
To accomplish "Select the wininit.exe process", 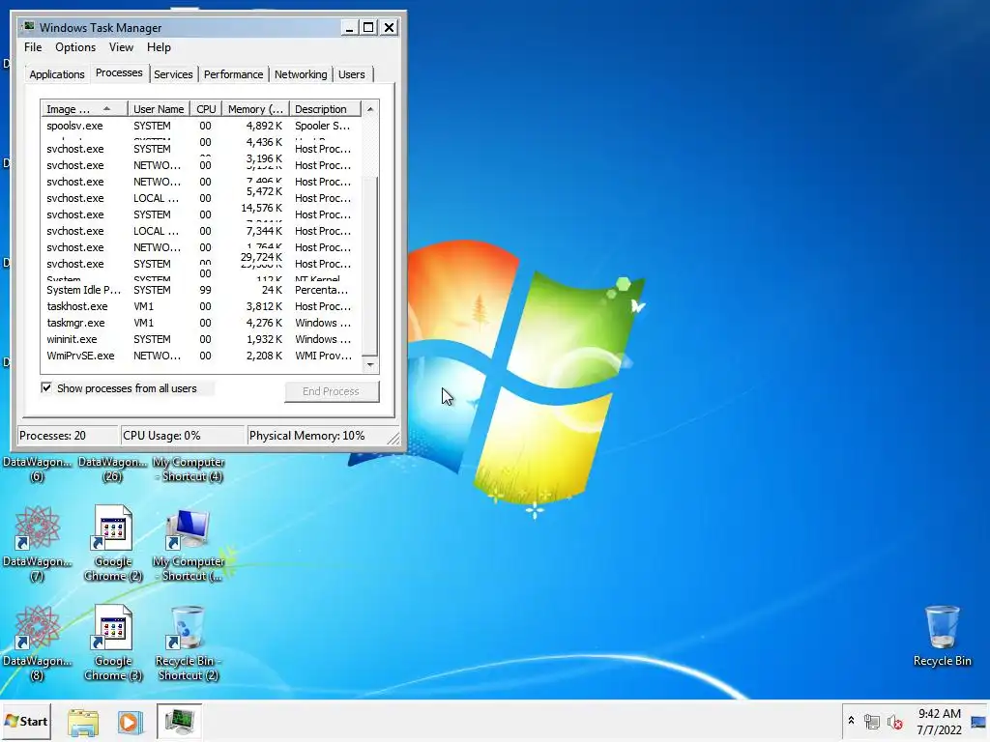I will click(201, 339).
